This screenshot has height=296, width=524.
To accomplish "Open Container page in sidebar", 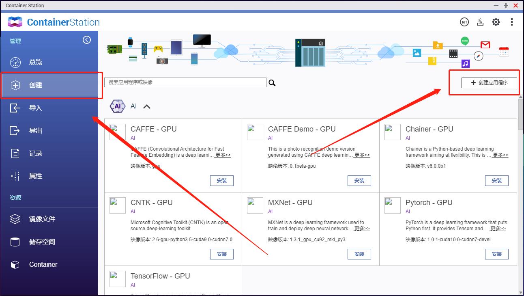I will pyautogui.click(x=49, y=264).
